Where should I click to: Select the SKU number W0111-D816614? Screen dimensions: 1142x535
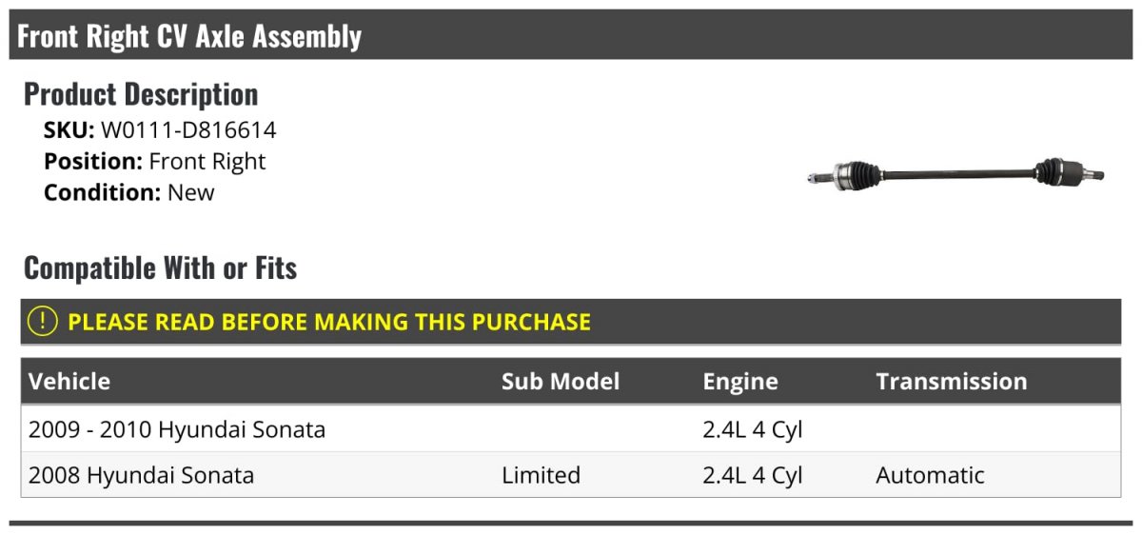coord(188,130)
